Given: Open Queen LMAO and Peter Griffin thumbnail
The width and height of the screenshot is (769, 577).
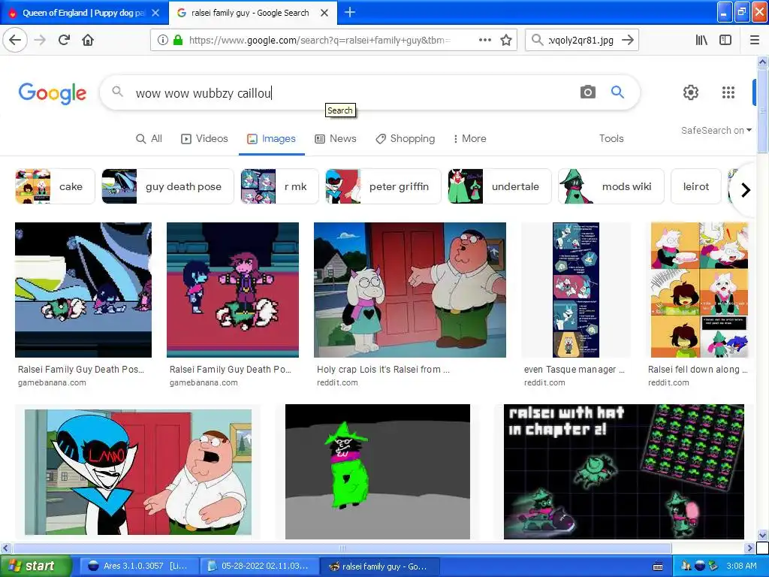Looking at the screenshot, I should coord(138,472).
